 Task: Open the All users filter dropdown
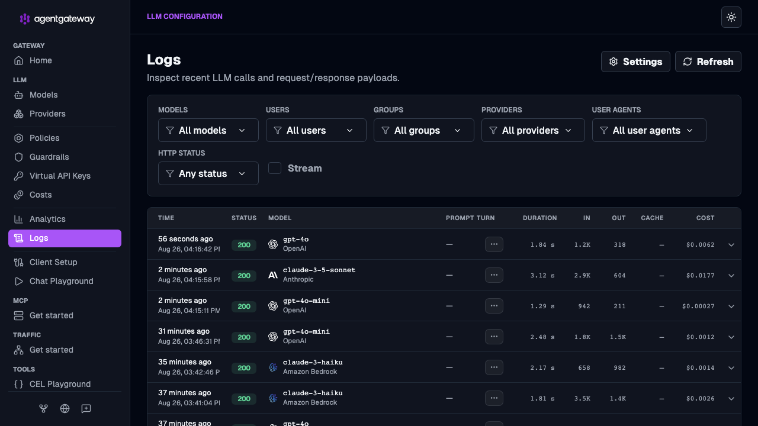tap(316, 130)
